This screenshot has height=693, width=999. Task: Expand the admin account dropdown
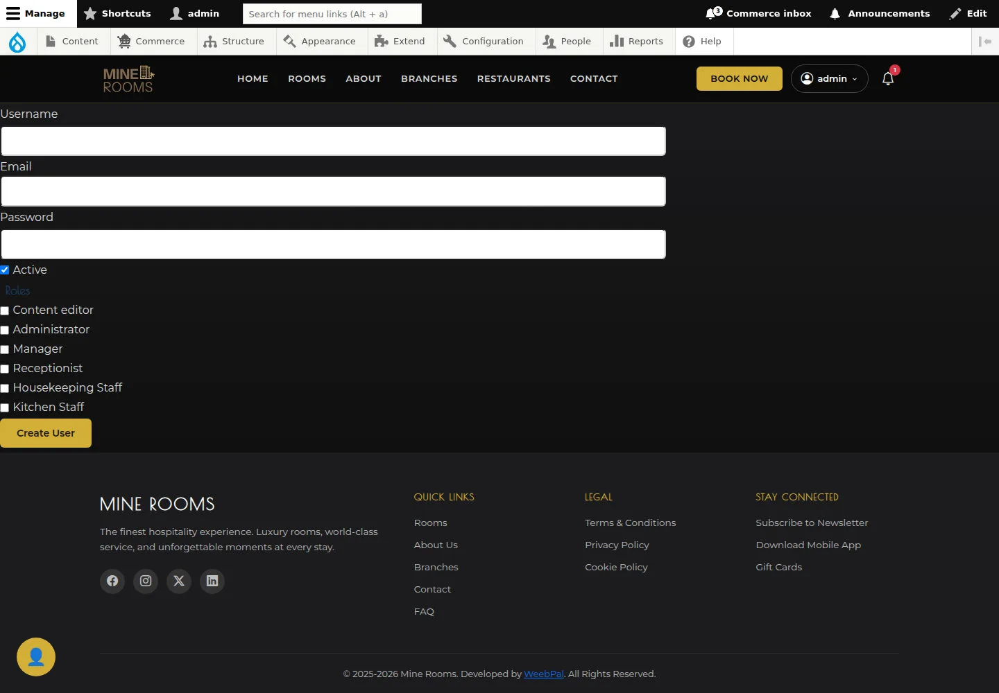[x=829, y=78]
